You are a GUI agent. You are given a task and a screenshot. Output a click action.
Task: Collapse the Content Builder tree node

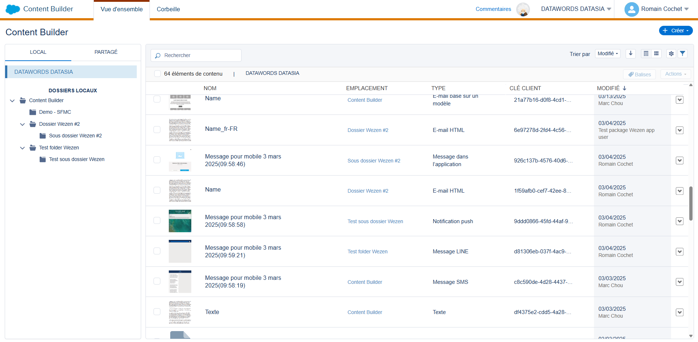[x=12, y=101]
